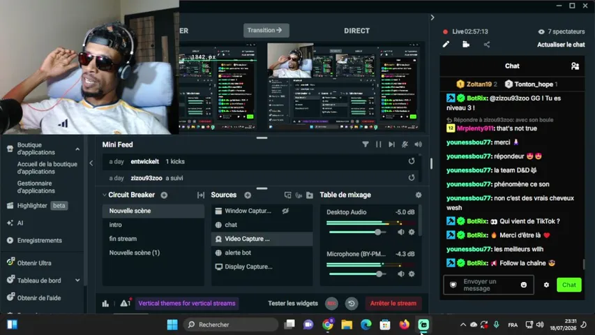Pause the Mini Feed alerts queue

(x=378, y=144)
